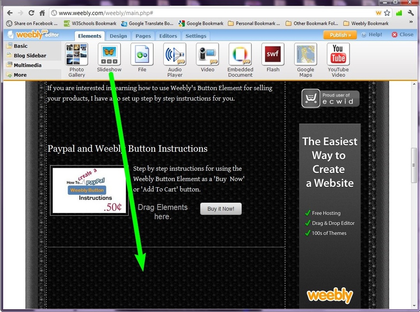Pick the Google Maps element
Screen dimensions: 420x312
point(306,60)
